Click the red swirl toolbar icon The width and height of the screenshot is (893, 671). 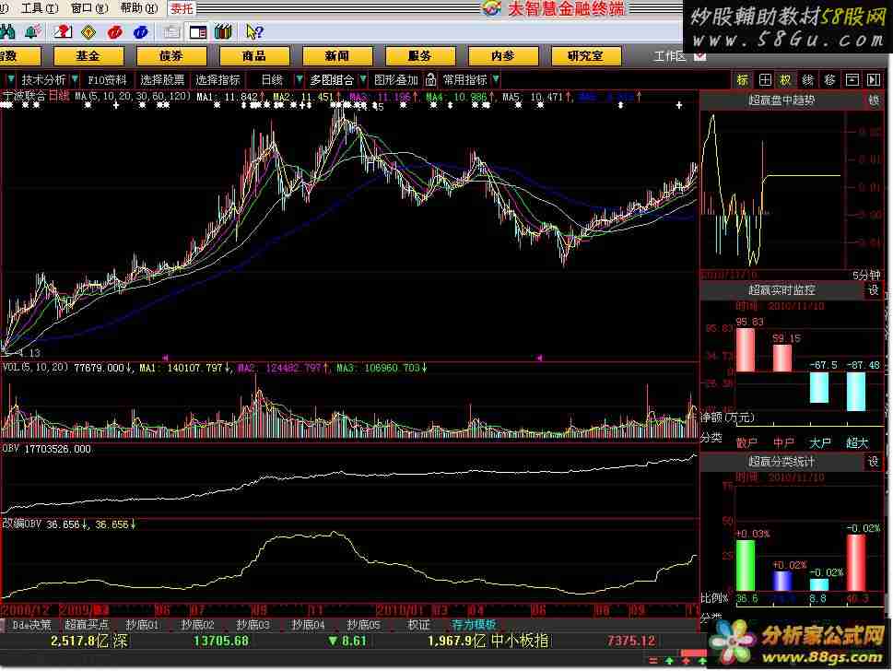tap(114, 32)
